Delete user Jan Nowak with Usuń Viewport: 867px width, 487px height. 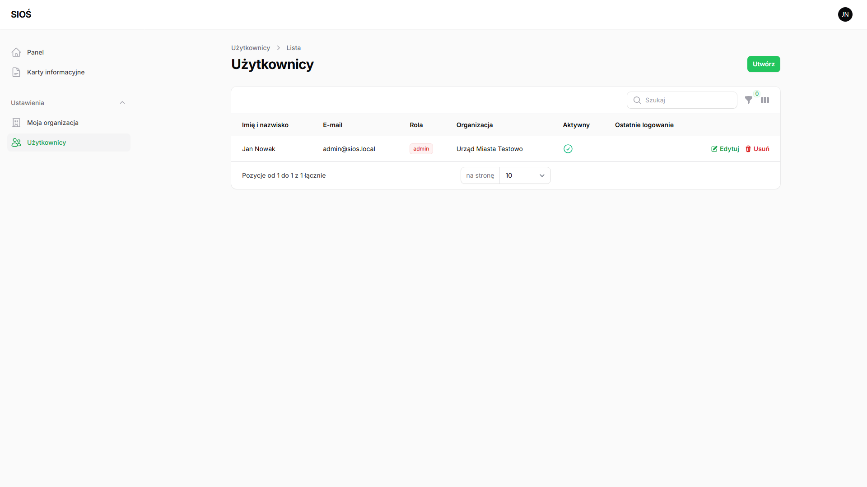(757, 149)
